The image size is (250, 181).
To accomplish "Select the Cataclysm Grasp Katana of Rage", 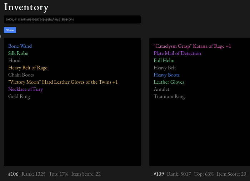I will (x=192, y=46).
